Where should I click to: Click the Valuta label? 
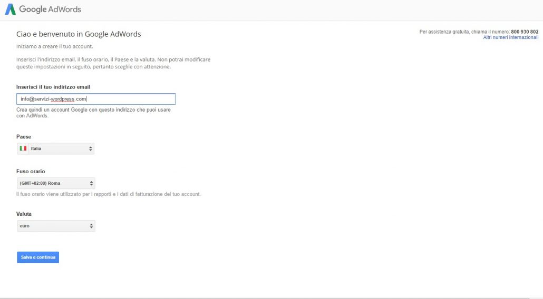click(x=24, y=214)
